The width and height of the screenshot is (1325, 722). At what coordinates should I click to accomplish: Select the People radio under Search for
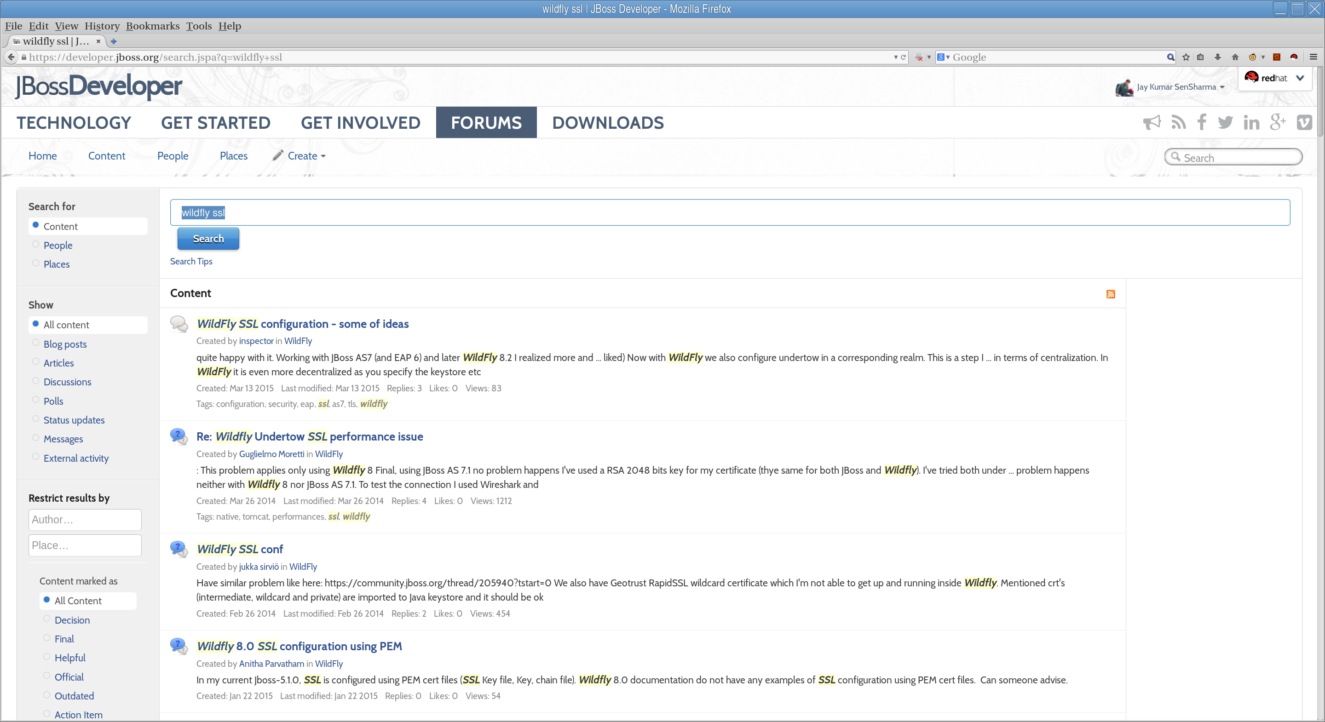(x=35, y=245)
